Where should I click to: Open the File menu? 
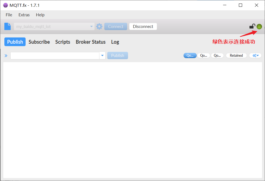[9, 15]
